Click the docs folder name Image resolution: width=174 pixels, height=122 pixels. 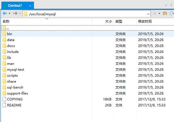(x=11, y=46)
